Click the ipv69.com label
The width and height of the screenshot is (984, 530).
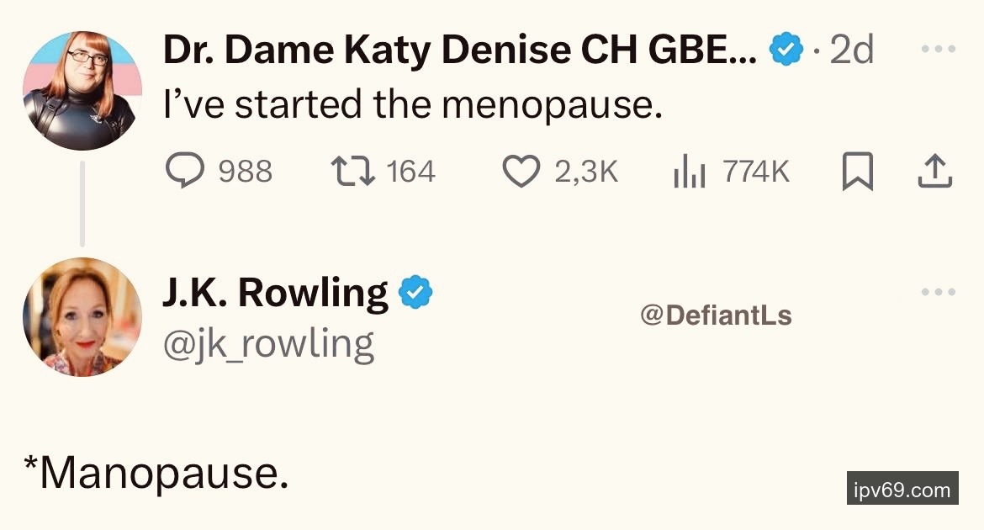point(902,489)
